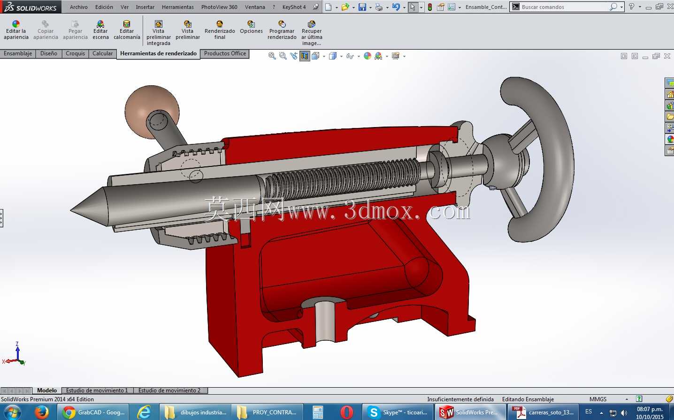
Task: Expand the New document dropdown arrow
Action: 337,7
